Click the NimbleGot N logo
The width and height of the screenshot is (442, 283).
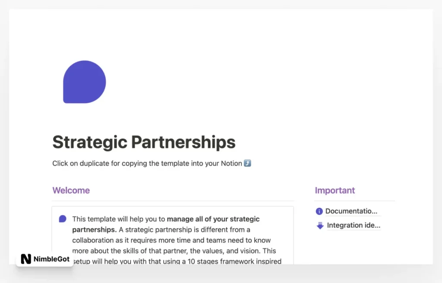coord(26,258)
